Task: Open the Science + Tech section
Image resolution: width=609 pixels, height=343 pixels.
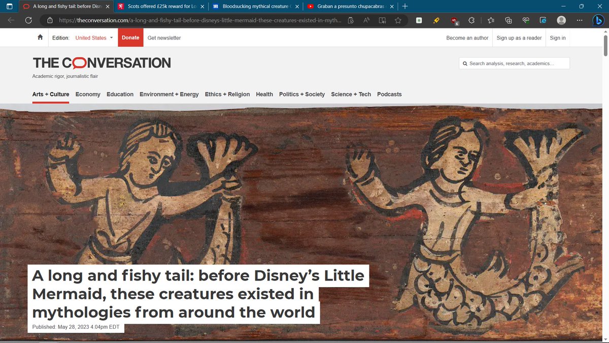Action: click(x=351, y=94)
